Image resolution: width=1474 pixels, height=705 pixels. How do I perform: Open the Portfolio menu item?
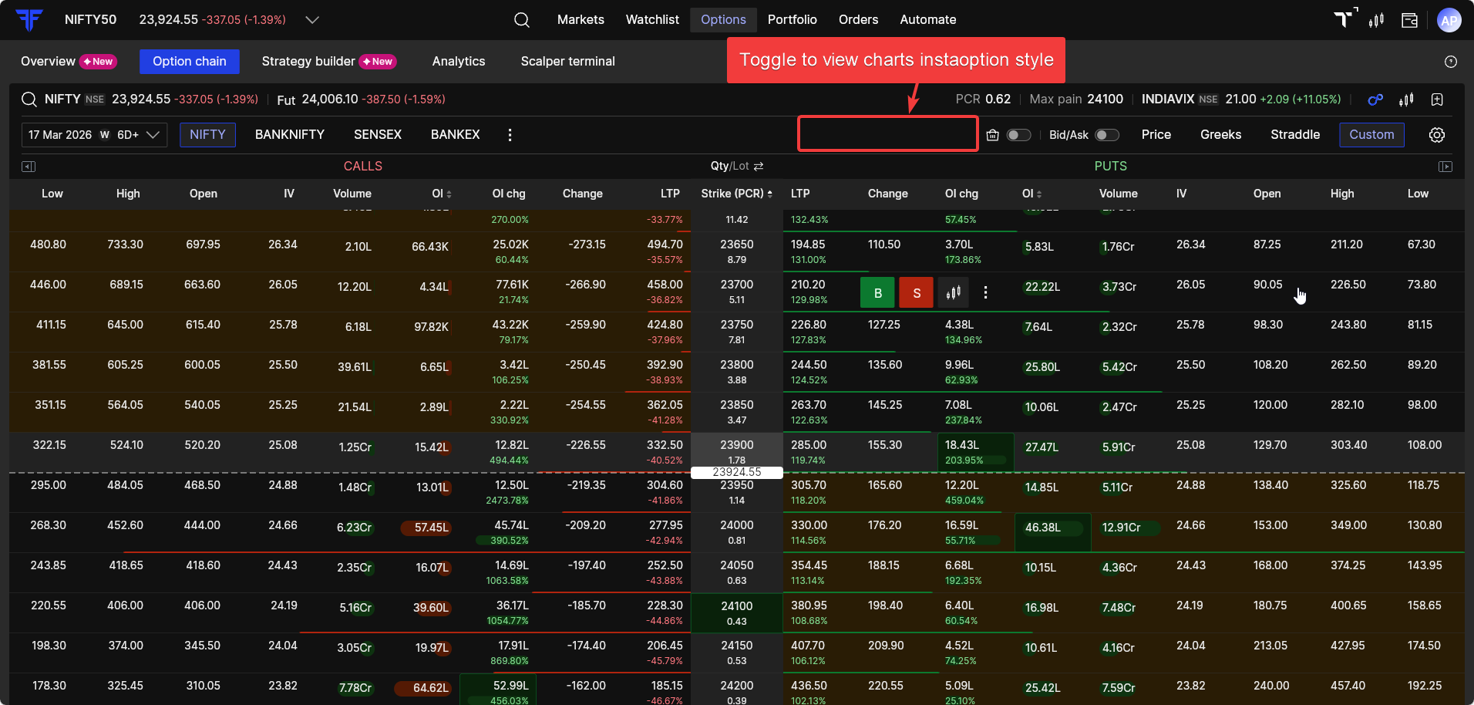coord(792,20)
